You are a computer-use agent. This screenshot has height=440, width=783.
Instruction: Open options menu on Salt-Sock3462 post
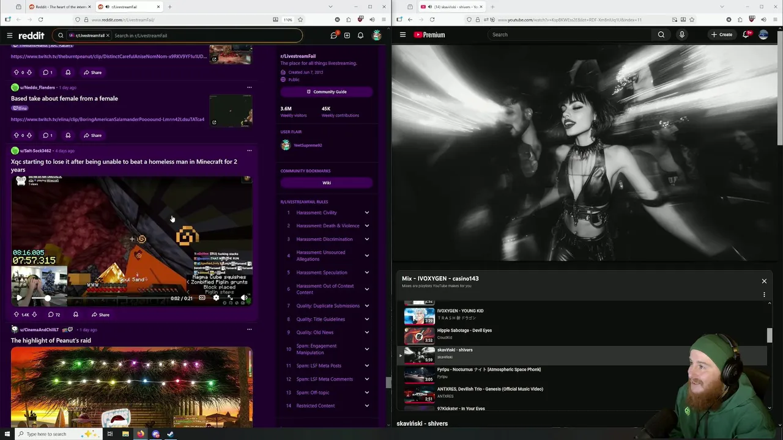[249, 150]
